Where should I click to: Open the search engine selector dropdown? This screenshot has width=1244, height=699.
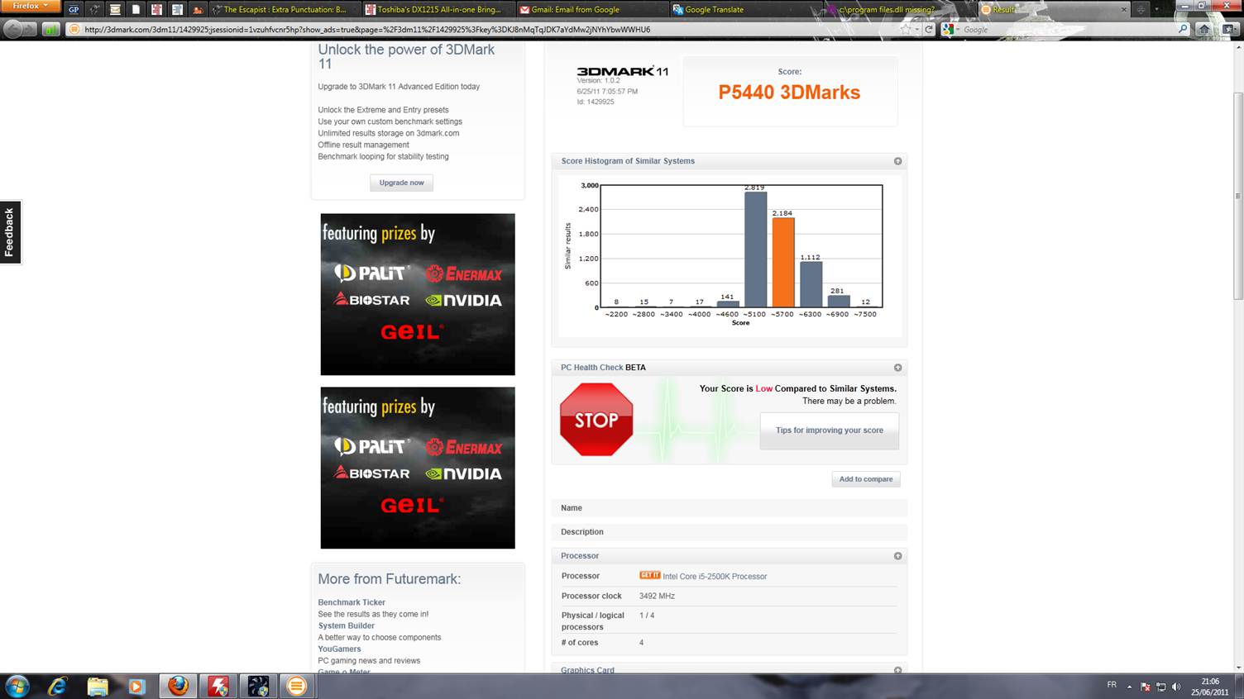[x=950, y=30]
